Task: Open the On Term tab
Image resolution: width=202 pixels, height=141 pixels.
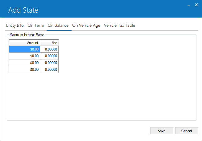Action: [x=36, y=25]
